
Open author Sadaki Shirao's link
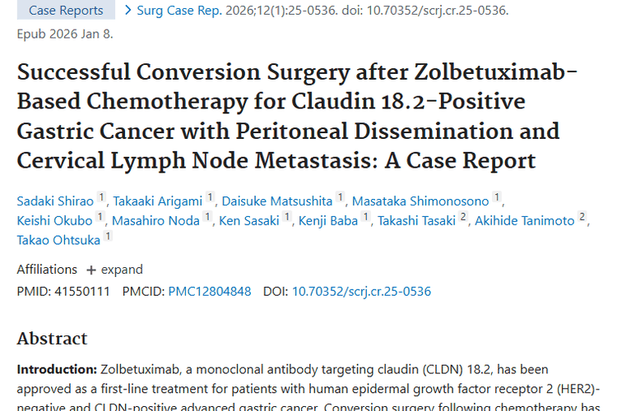(55, 201)
